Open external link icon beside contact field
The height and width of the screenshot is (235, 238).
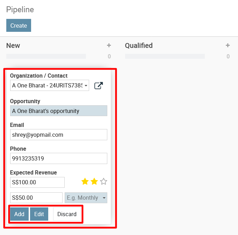(x=99, y=86)
